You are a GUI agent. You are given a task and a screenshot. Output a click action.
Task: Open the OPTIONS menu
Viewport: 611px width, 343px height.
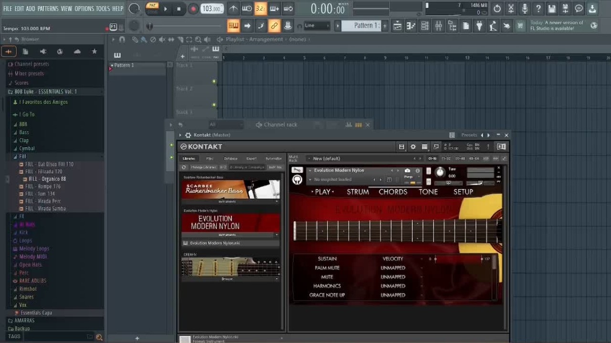84,9
